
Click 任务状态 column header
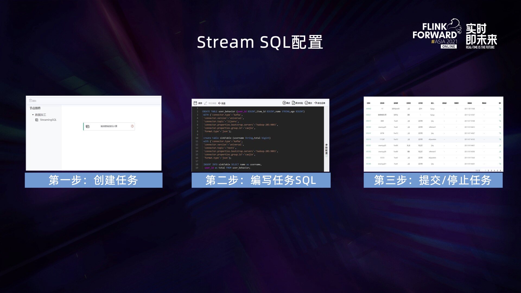coord(408,103)
